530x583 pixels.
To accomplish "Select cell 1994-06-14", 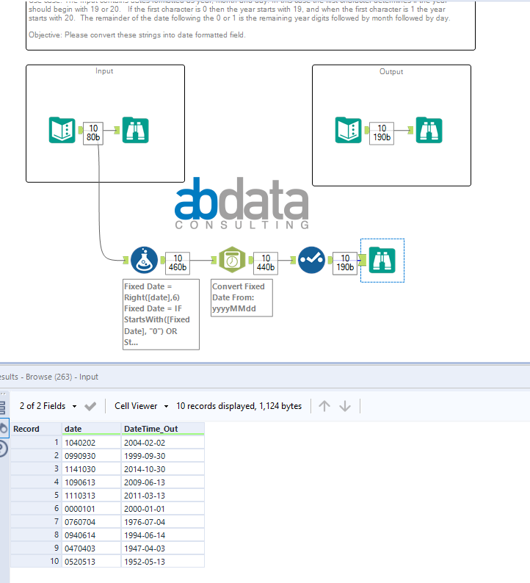I will (x=163, y=535).
